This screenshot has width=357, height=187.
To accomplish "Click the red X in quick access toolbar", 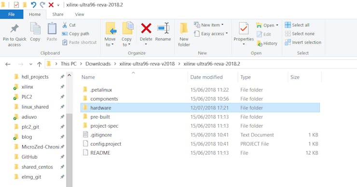I will click(51, 4).
